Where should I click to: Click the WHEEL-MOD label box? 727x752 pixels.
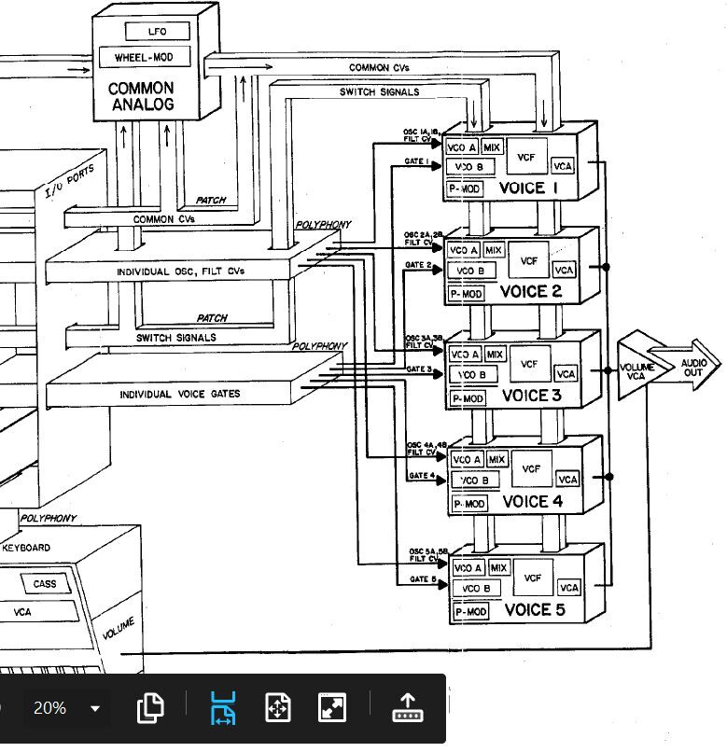(x=145, y=57)
